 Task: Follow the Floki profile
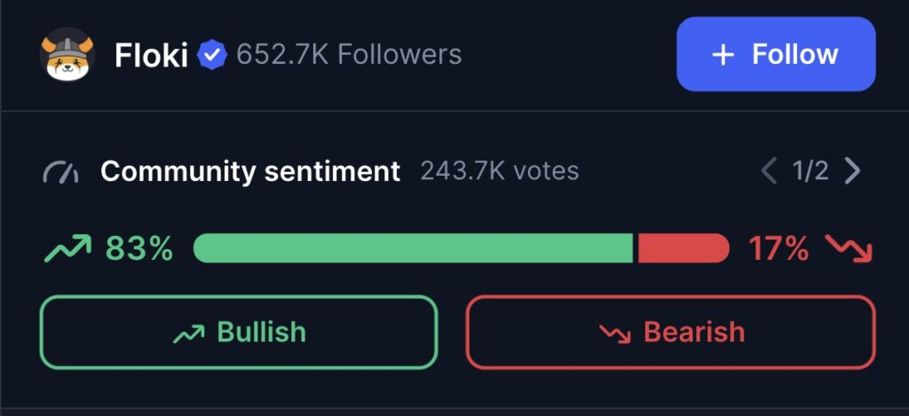click(x=776, y=54)
